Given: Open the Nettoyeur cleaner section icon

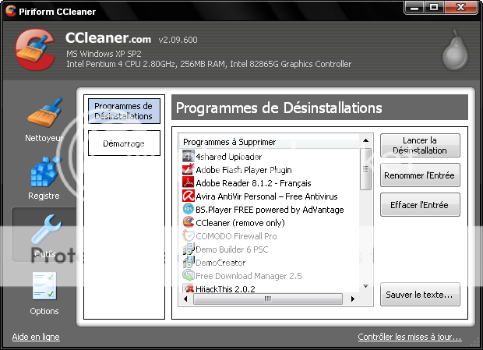Looking at the screenshot, I should coord(45,112).
